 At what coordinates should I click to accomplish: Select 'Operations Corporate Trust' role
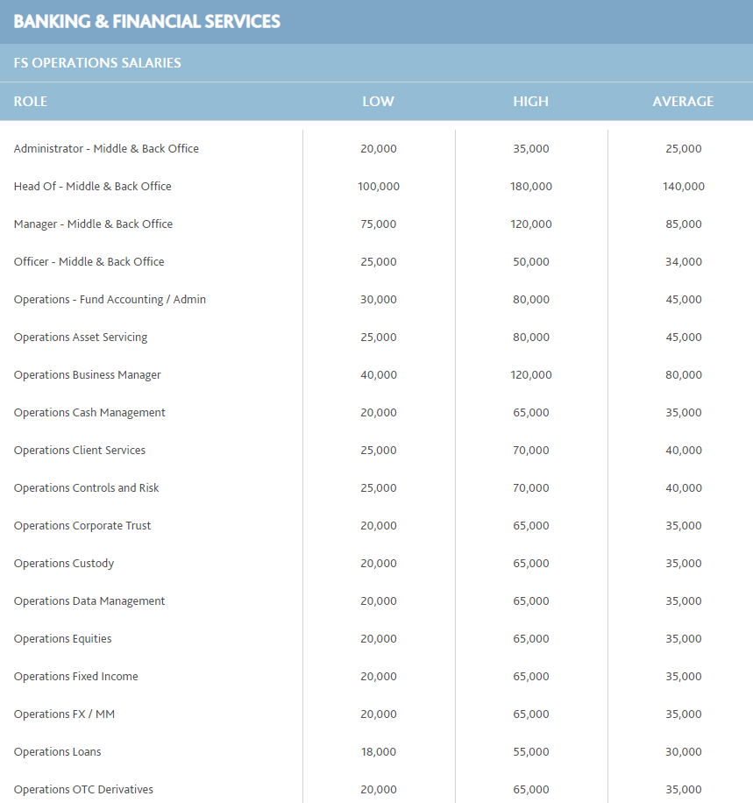pos(82,525)
